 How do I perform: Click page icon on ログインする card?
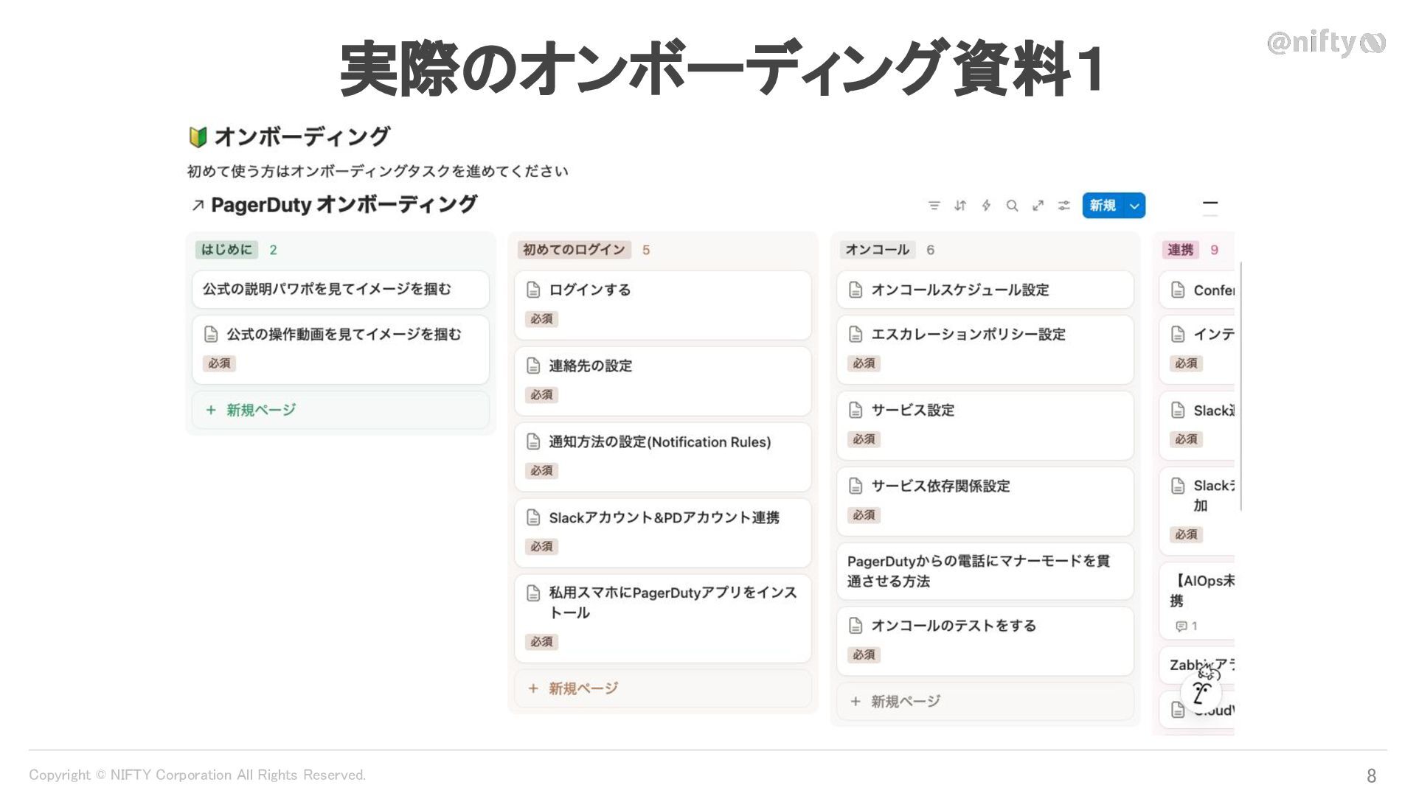(533, 290)
